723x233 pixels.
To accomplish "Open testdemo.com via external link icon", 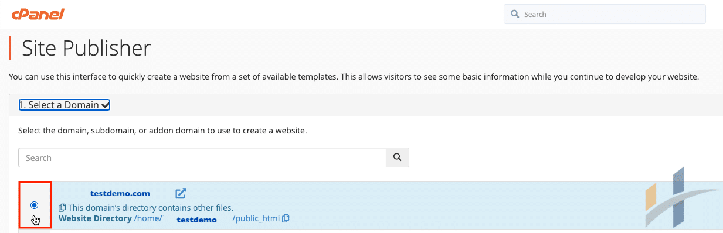I will (x=181, y=193).
